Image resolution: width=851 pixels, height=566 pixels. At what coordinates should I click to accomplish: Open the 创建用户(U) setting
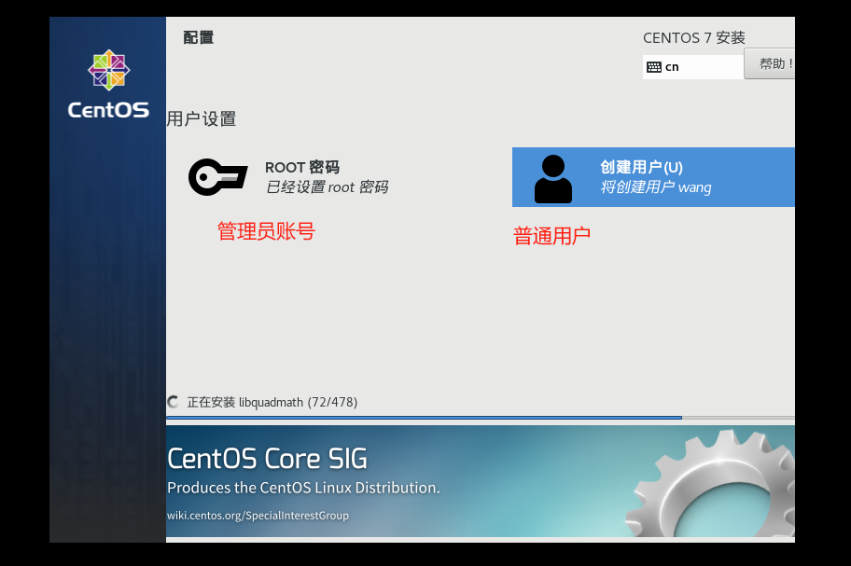[x=653, y=177]
